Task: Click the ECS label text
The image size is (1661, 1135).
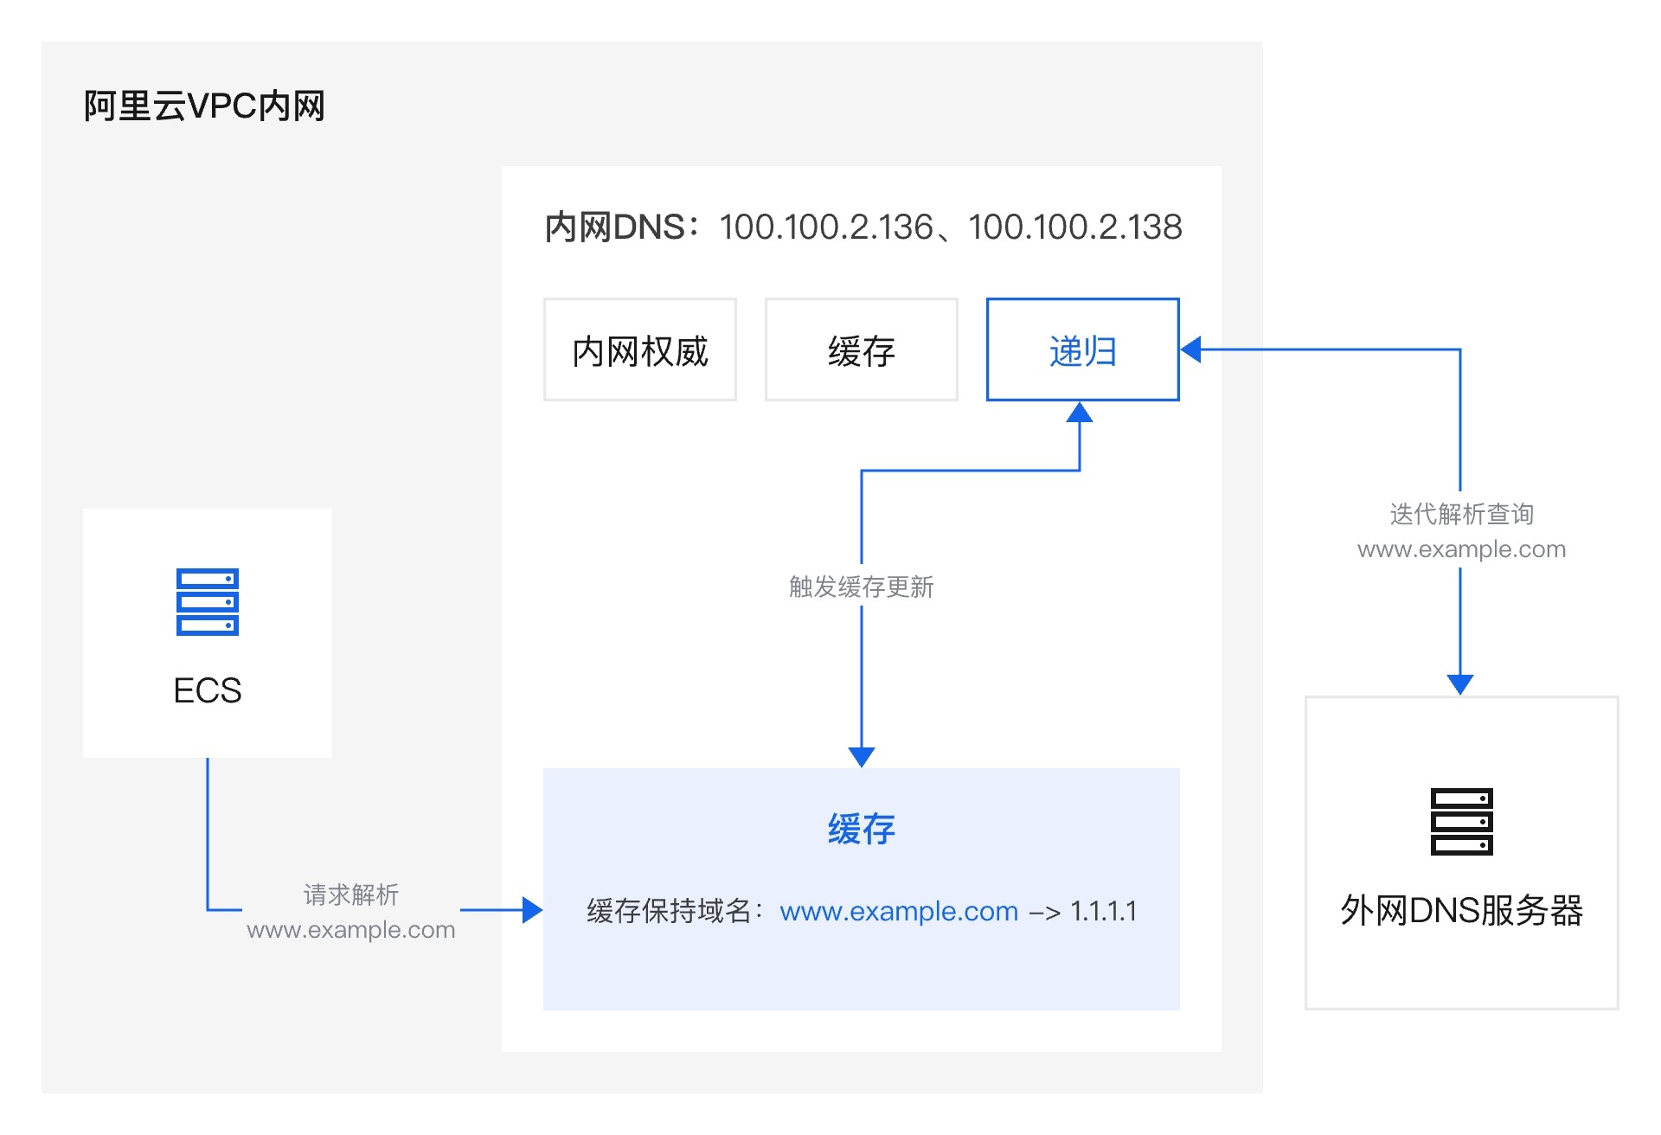Action: coord(207,690)
